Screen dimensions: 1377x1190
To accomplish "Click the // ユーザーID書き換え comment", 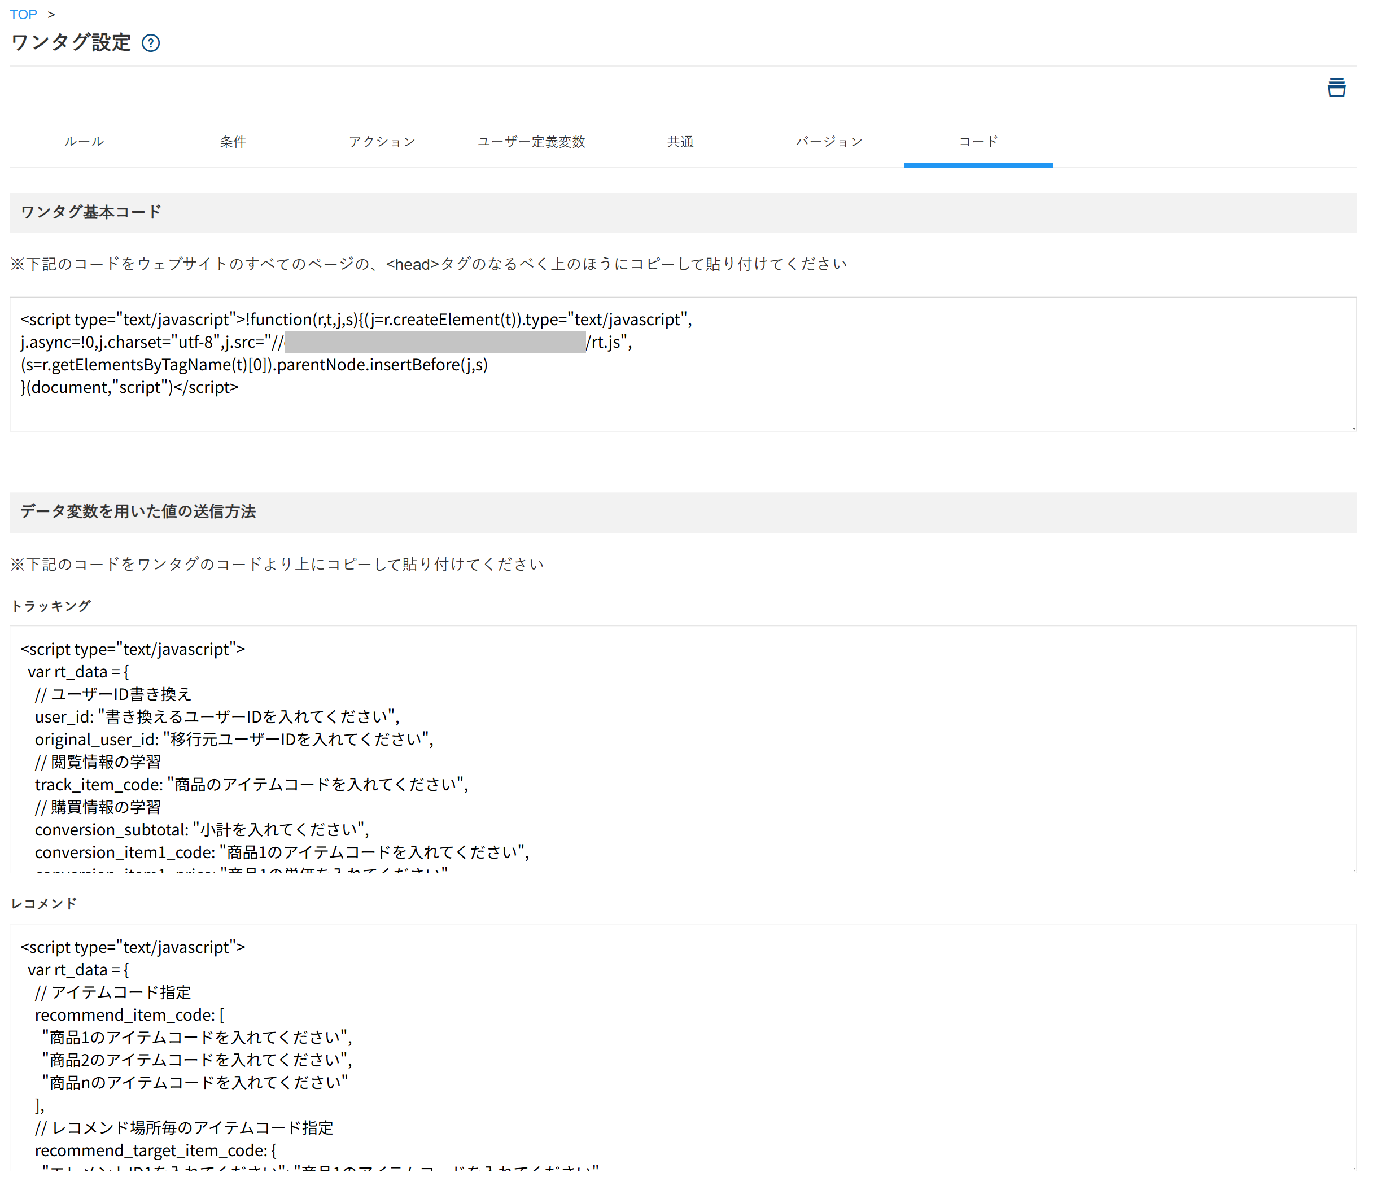I will (113, 694).
